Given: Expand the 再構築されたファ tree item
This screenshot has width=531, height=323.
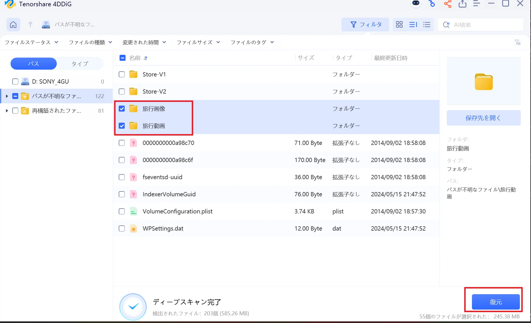Looking at the screenshot, I should click(x=7, y=111).
